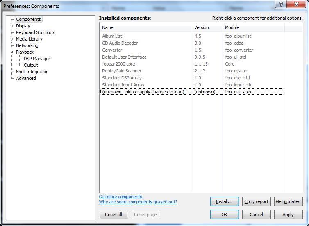Screen dimensions: 309x226
Task: Apply changes to load components
Action: (289, 215)
